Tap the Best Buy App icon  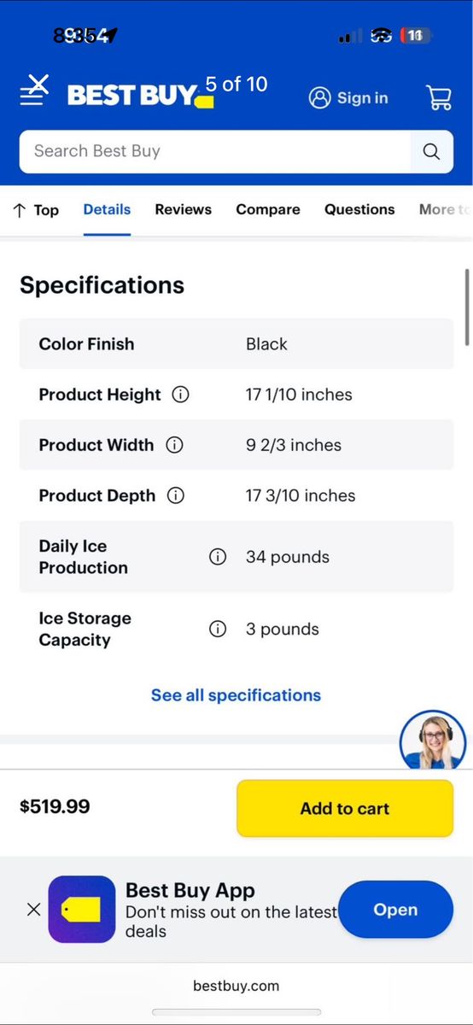[82, 910]
